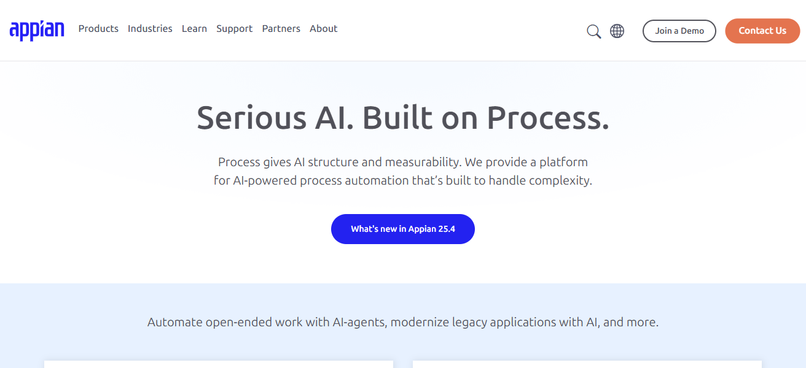Expand the Learn menu

194,29
